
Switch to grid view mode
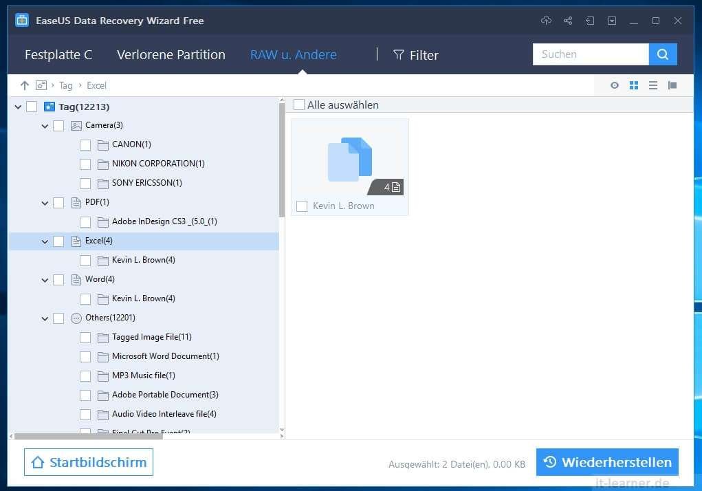pos(633,85)
